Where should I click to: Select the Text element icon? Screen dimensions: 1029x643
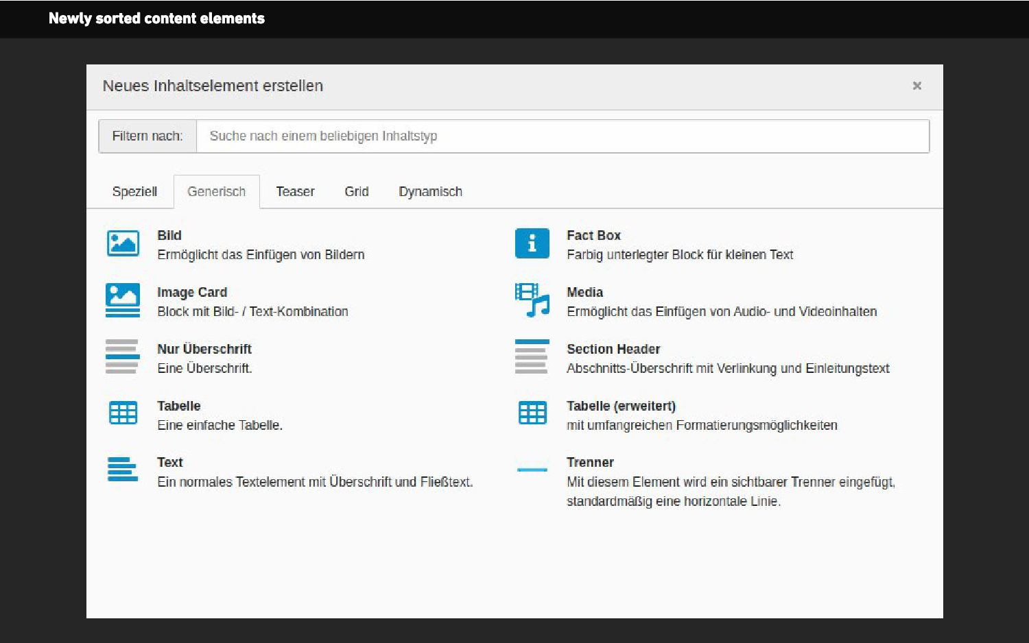point(123,470)
